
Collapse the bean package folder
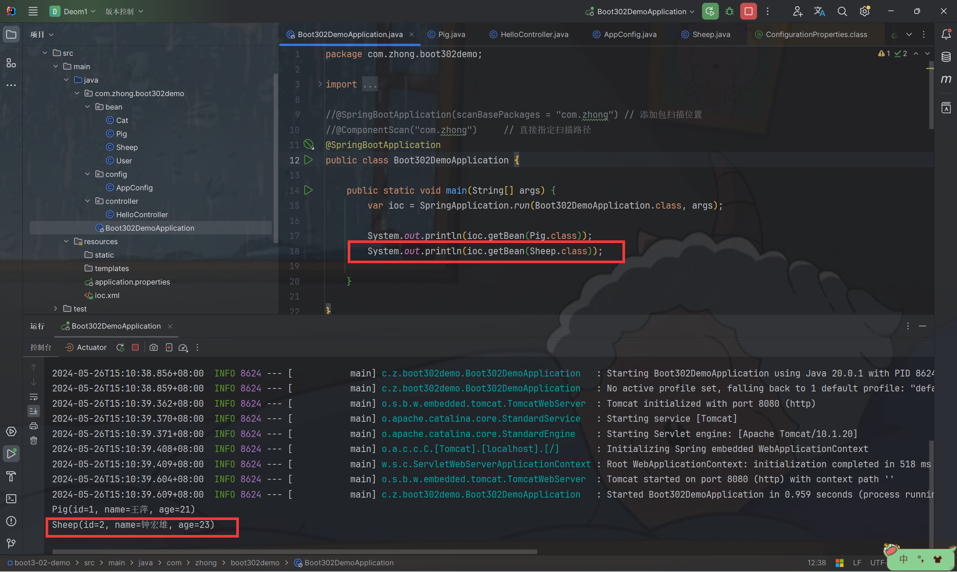point(87,107)
